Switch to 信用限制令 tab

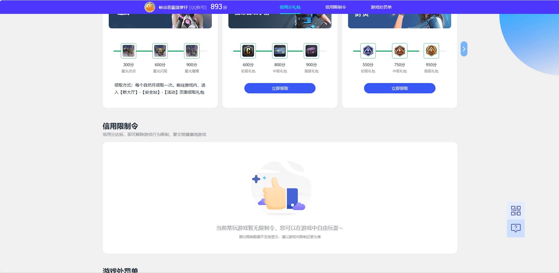click(336, 7)
